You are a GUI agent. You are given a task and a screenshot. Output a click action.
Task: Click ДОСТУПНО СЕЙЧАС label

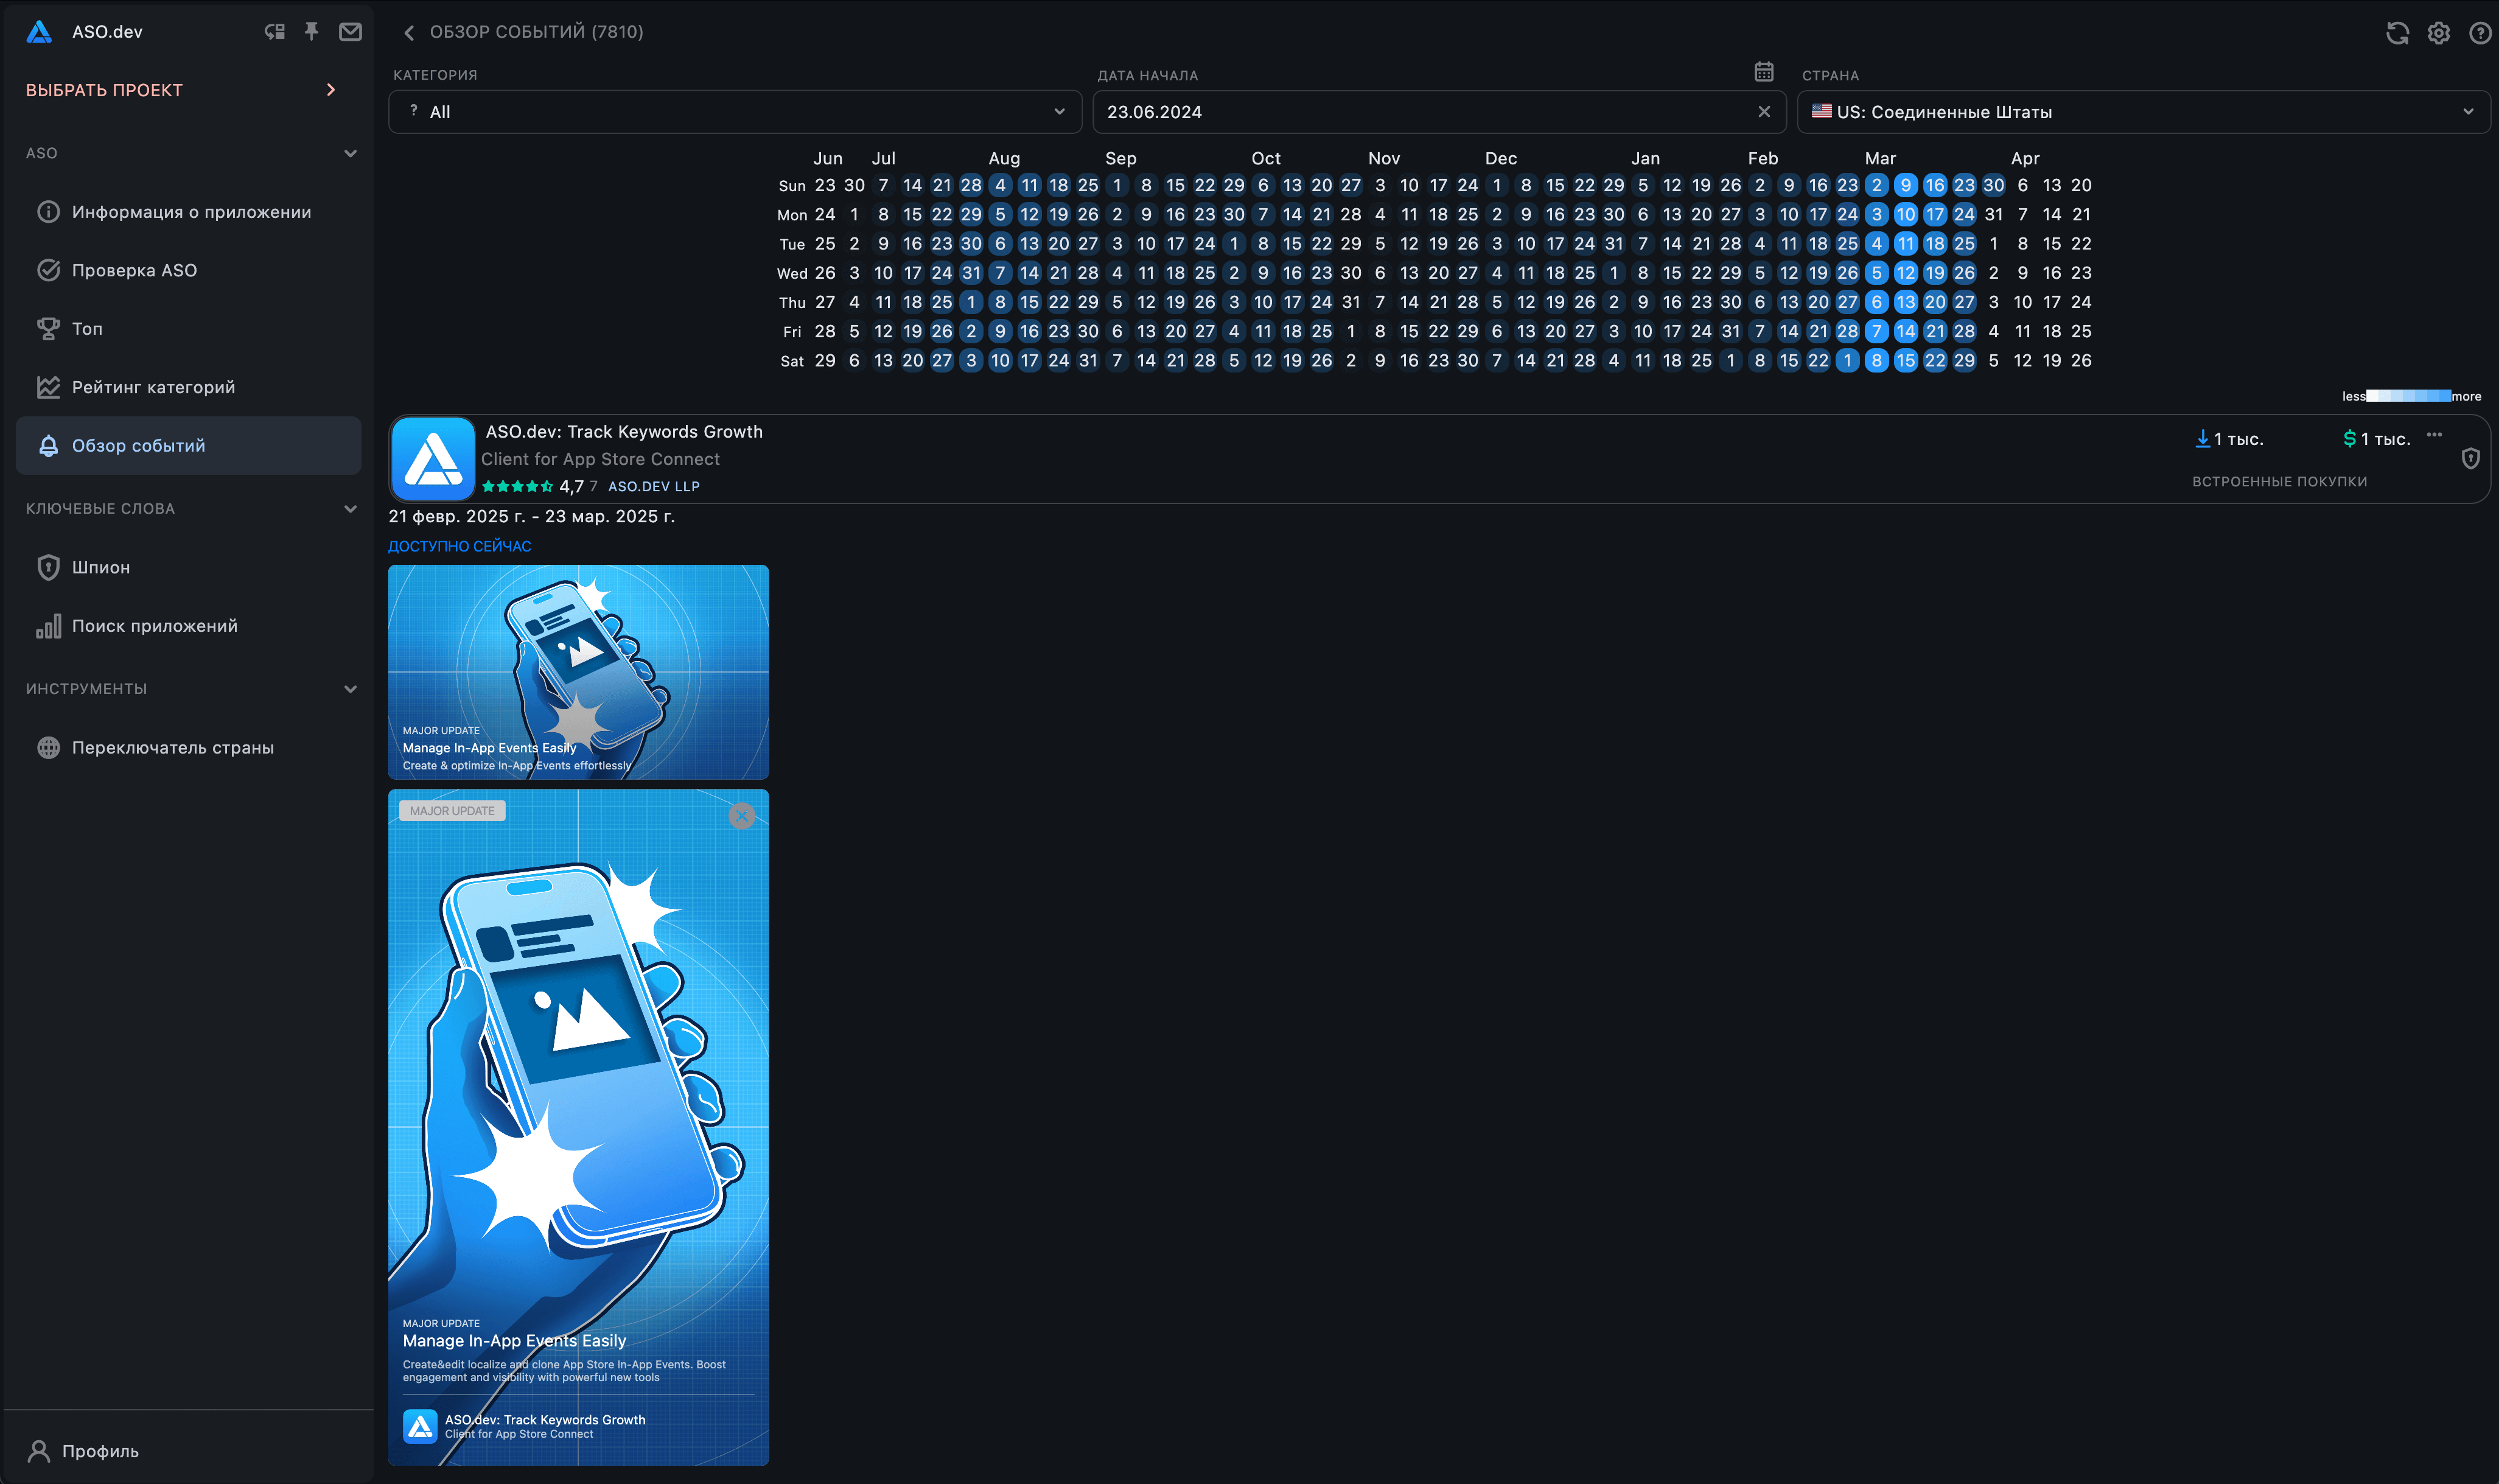click(x=460, y=546)
